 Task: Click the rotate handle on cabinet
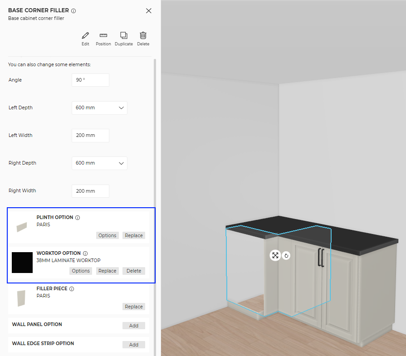(286, 256)
